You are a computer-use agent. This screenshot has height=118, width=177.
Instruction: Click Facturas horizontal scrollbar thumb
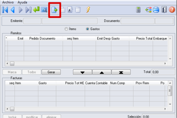coord(12,109)
